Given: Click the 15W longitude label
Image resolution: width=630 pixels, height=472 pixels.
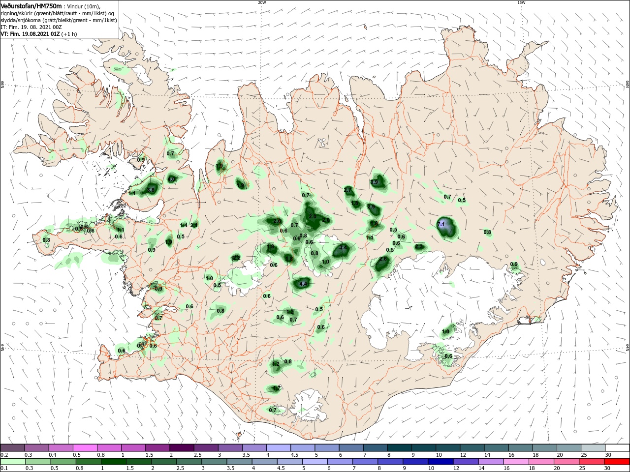Looking at the screenshot, I should [521, 2].
